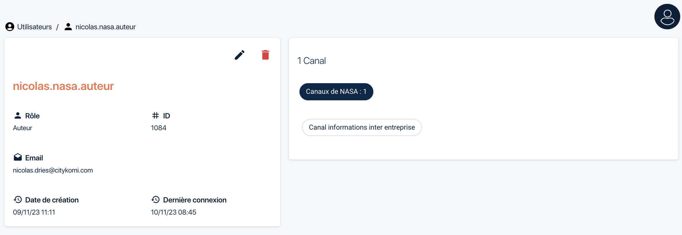The image size is (682, 235).
Task: Click the Date de création clock icon
Action: 18,200
